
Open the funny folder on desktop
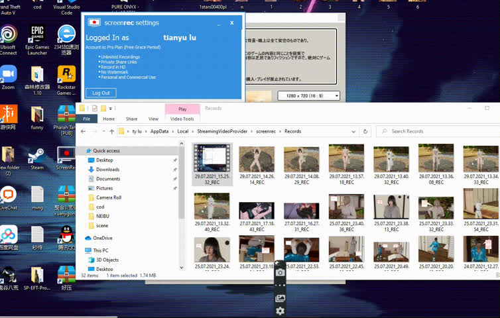click(x=37, y=118)
